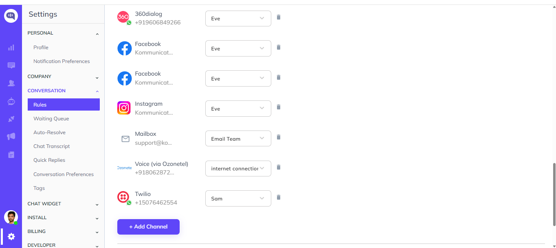This screenshot has width=556, height=248.
Task: Click the settings gear icon
Action: pyautogui.click(x=11, y=236)
